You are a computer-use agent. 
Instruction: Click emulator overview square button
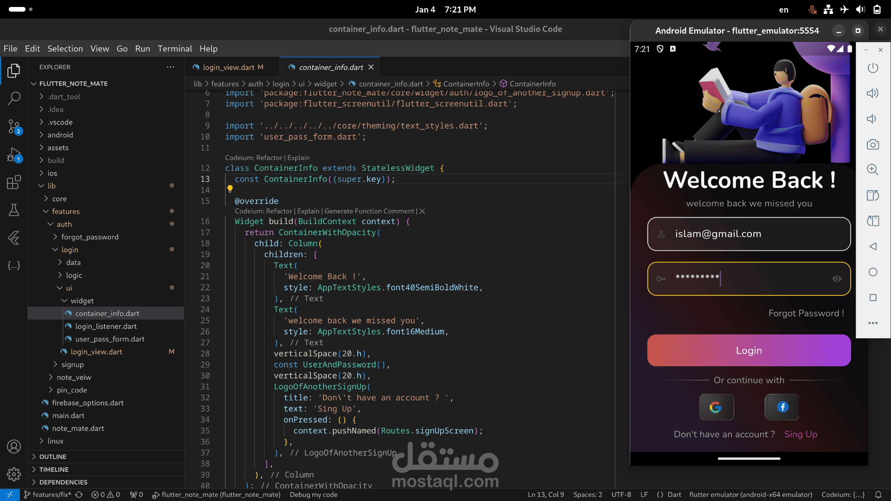pyautogui.click(x=873, y=297)
